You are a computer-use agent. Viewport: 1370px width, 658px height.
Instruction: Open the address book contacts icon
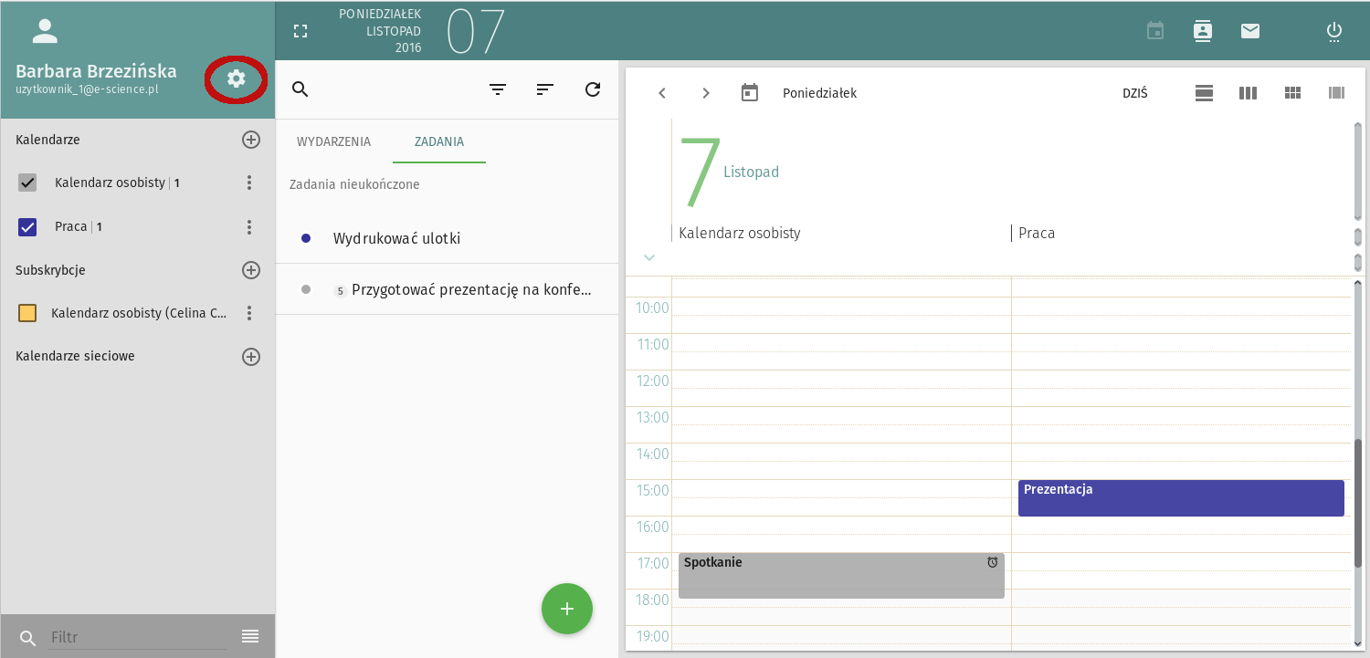pyautogui.click(x=1203, y=31)
